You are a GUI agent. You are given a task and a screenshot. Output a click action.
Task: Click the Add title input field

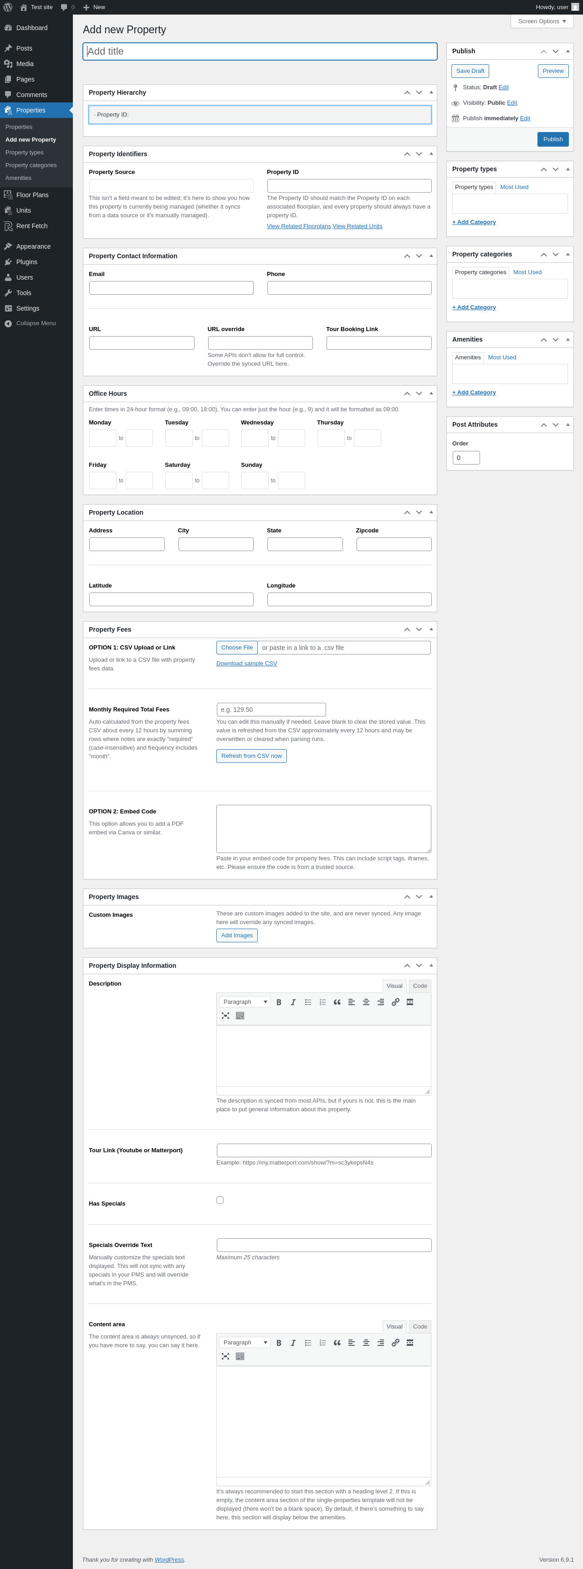coord(260,51)
